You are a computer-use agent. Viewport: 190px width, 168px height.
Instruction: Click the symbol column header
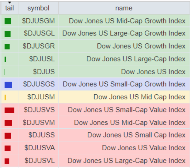[x=38, y=8]
